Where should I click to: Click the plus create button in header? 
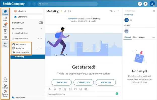pos(145,4)
